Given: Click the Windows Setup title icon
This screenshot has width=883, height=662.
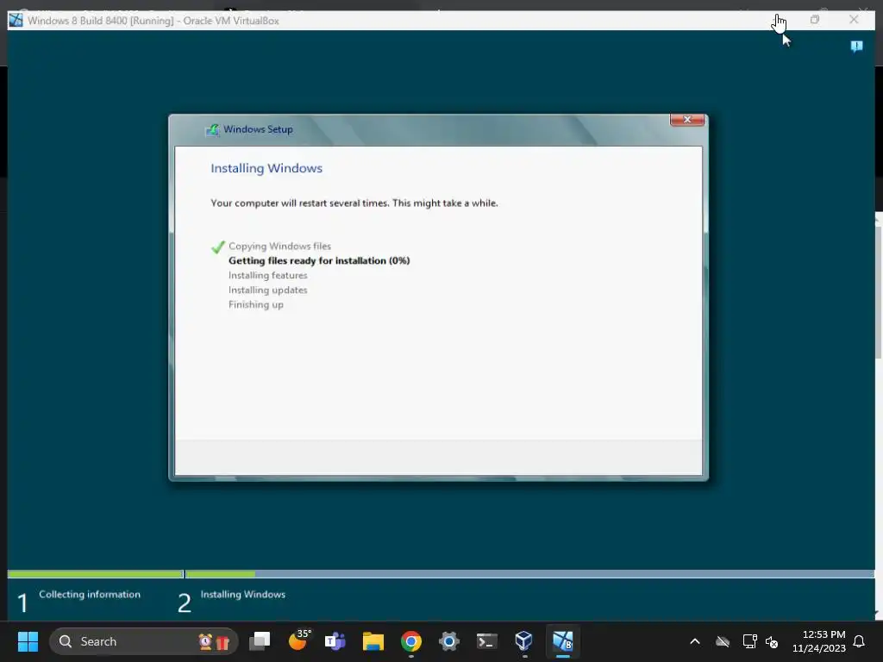Looking at the screenshot, I should pyautogui.click(x=212, y=129).
